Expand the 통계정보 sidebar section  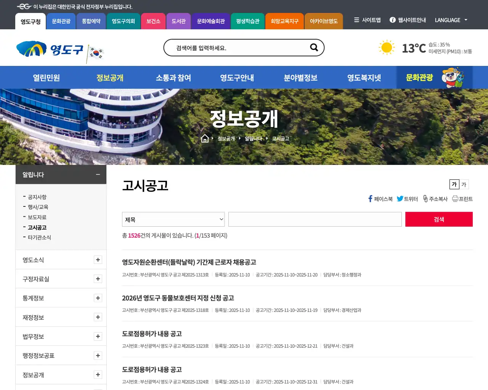click(x=98, y=298)
